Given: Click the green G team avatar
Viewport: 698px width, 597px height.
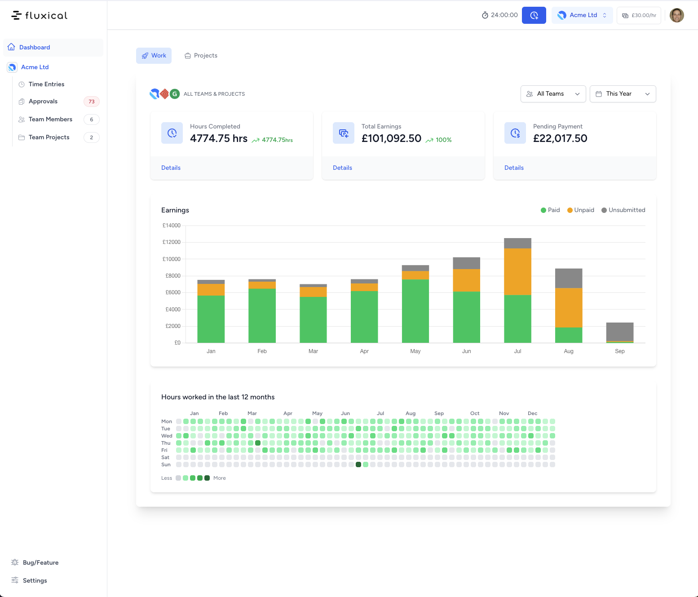Looking at the screenshot, I should point(175,94).
